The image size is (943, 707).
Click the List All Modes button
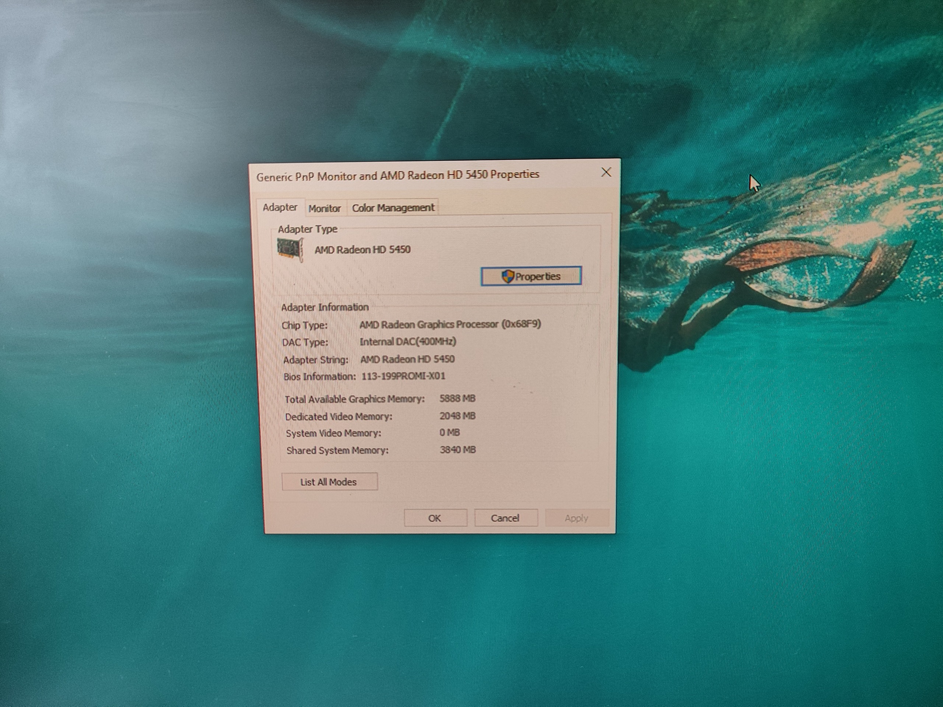[x=329, y=482]
